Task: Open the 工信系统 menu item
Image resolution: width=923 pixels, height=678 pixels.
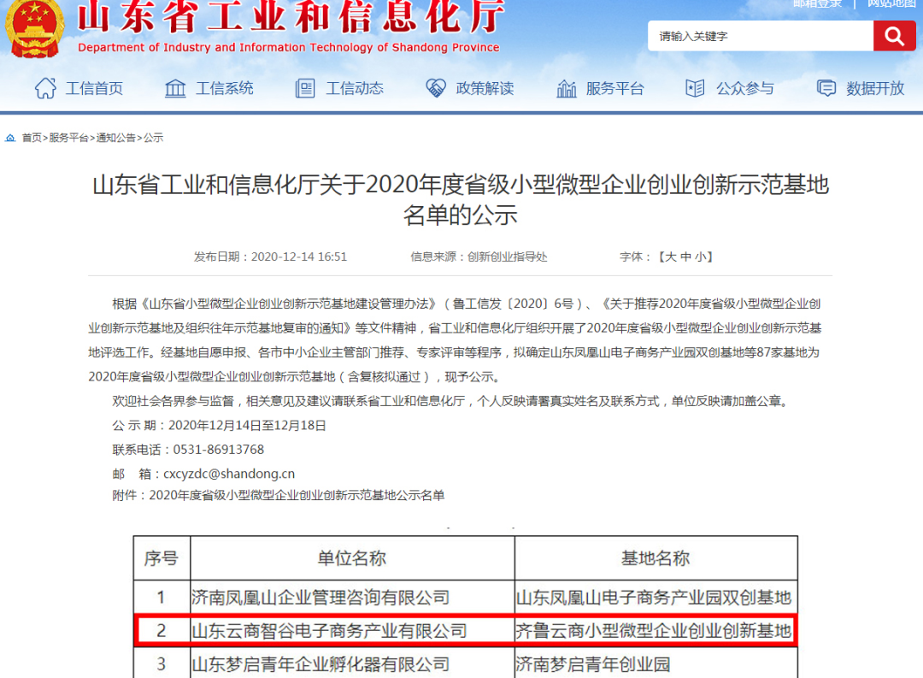Action: [x=224, y=88]
